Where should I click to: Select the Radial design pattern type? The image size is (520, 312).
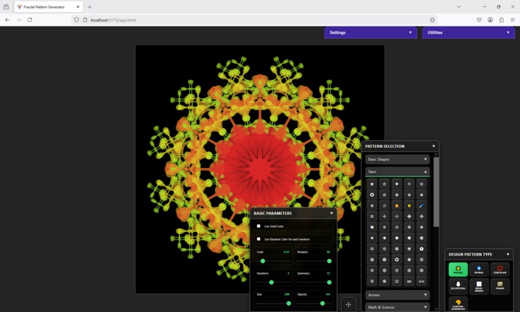[458, 270]
